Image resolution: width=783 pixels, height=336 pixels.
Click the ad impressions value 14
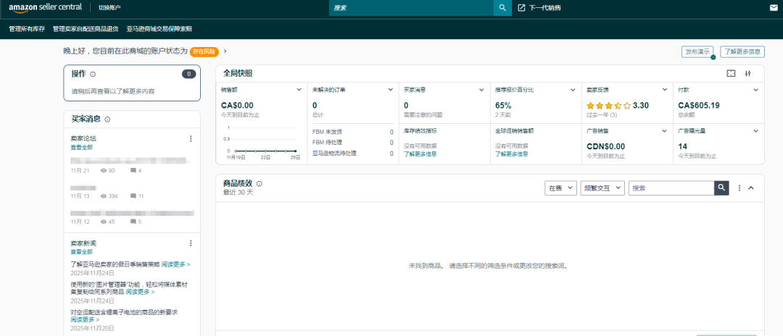tap(683, 146)
